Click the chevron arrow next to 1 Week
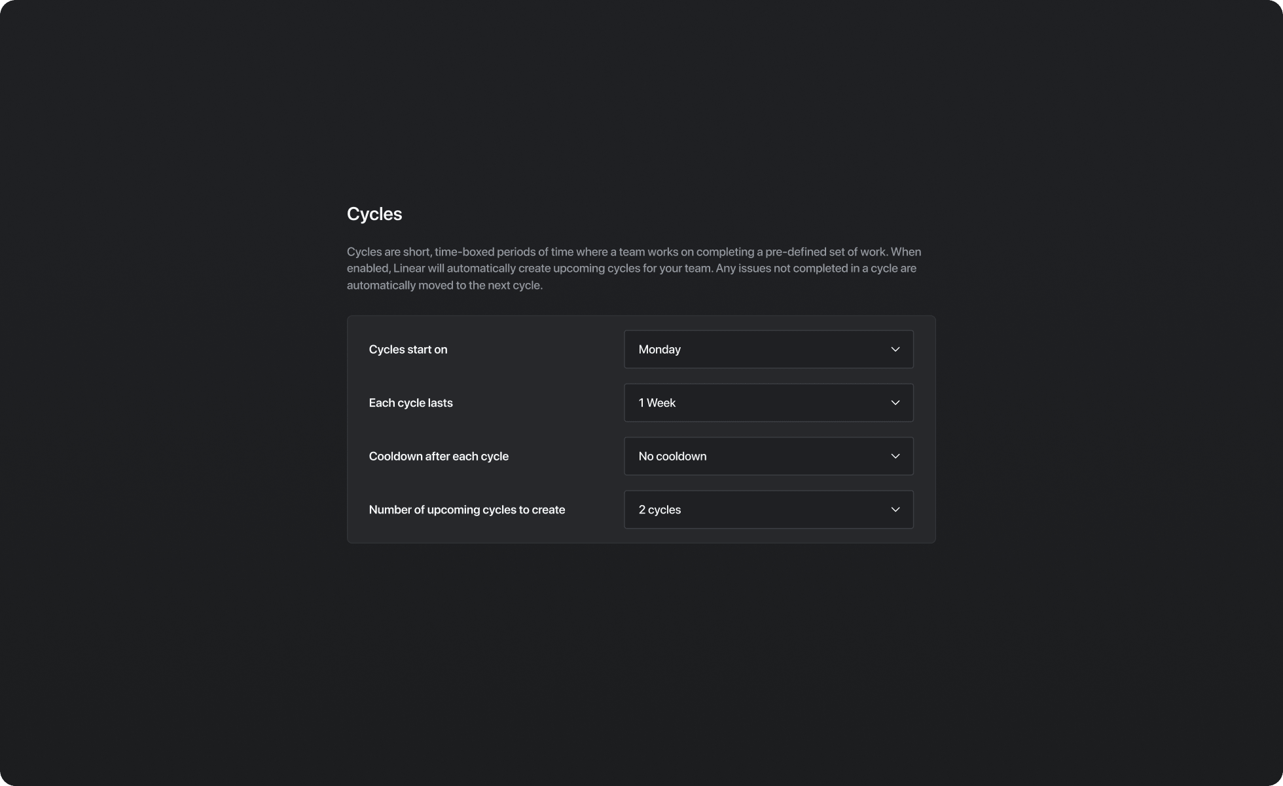Image resolution: width=1283 pixels, height=786 pixels. pos(895,403)
